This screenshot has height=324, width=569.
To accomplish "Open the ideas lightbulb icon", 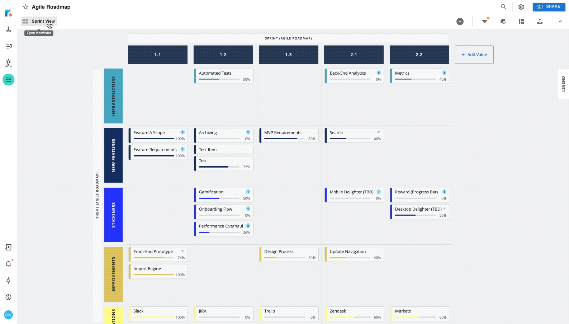I will tap(8, 63).
